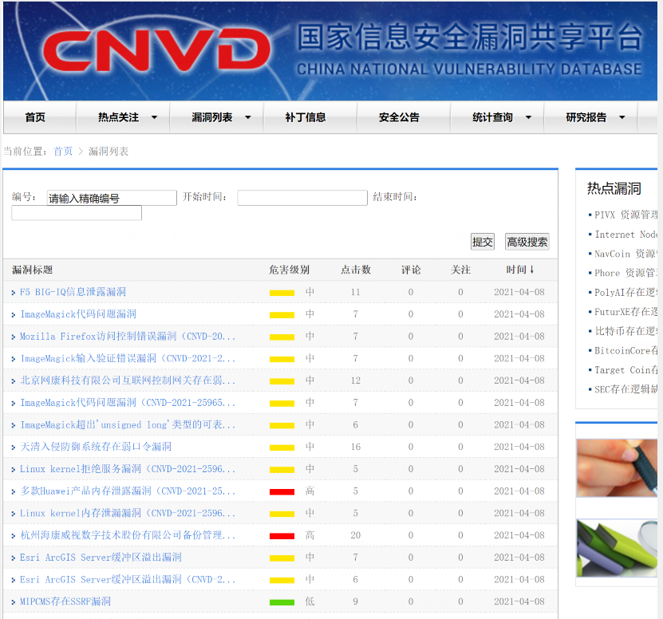Open the 首页 navigation tab
This screenshot has width=663, height=619.
35,117
